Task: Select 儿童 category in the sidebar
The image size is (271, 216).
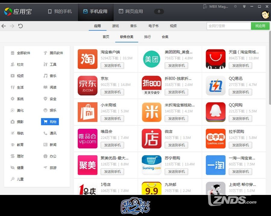Action: 17,179
